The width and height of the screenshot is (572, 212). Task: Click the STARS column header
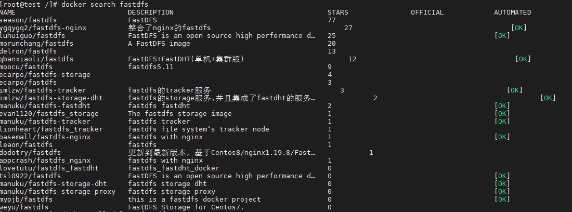pos(338,12)
